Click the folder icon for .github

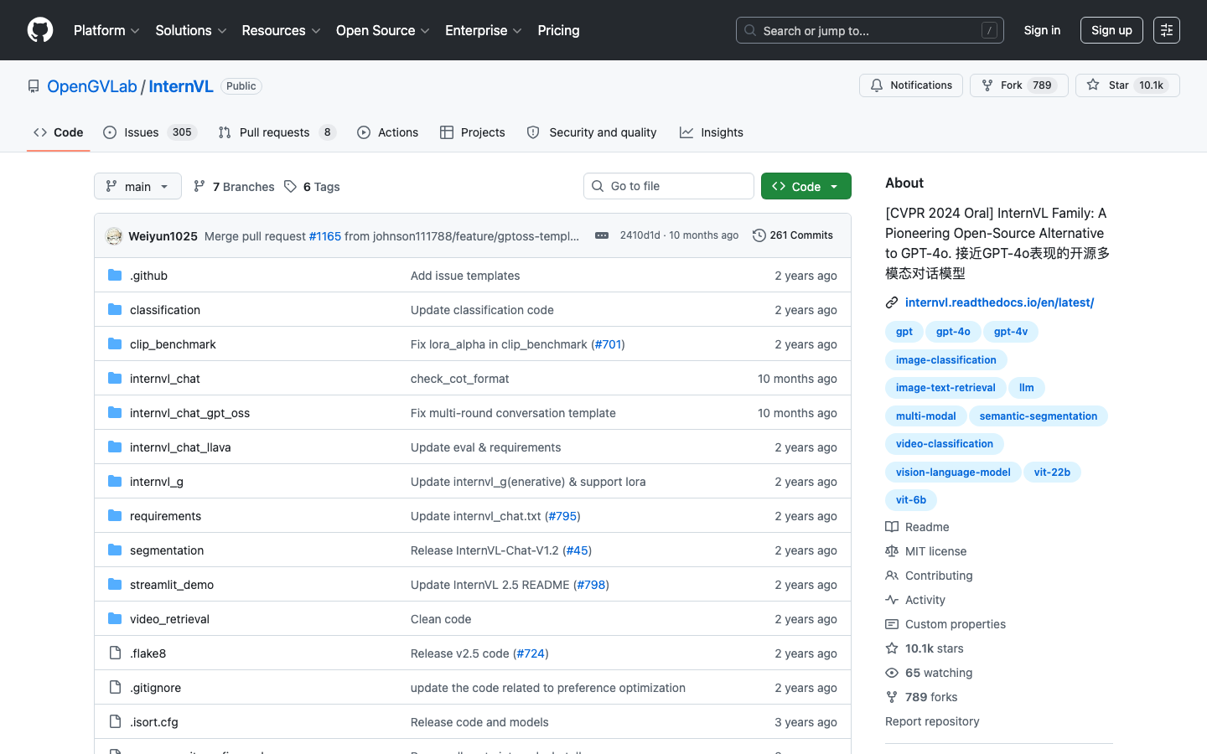[115, 276]
